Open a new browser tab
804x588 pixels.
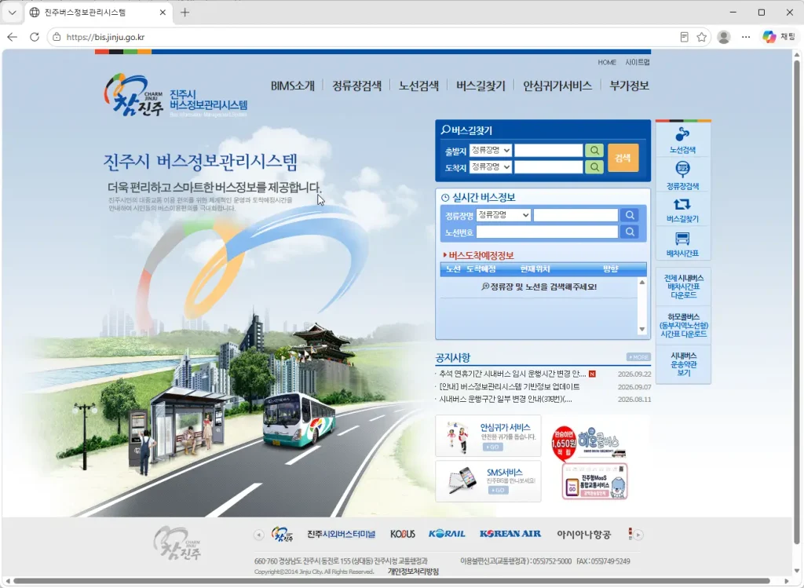pos(185,13)
